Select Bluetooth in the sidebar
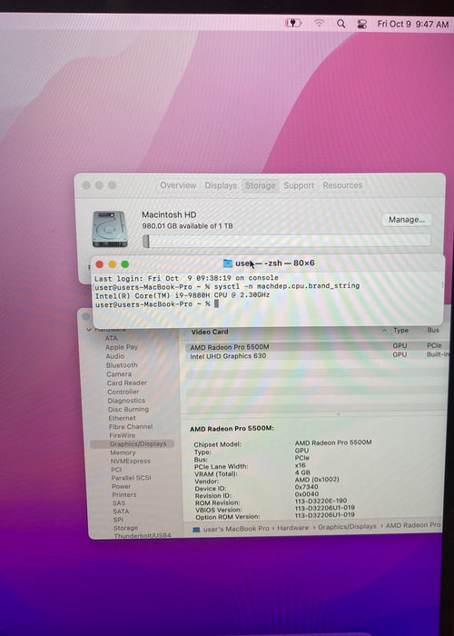 tap(122, 365)
